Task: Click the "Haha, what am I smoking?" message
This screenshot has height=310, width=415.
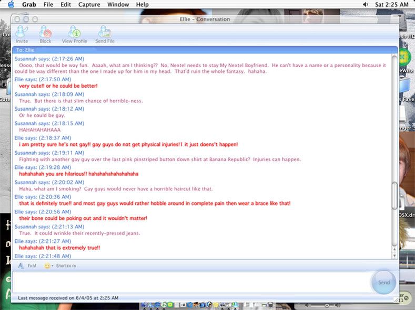Action: pyautogui.click(x=116, y=189)
